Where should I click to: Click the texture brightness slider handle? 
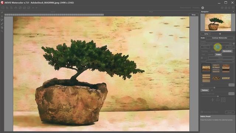218,96
